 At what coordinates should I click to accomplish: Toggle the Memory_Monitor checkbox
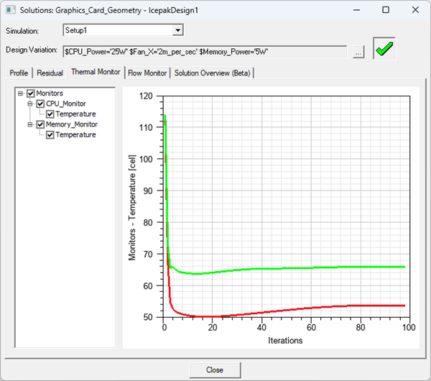click(40, 124)
